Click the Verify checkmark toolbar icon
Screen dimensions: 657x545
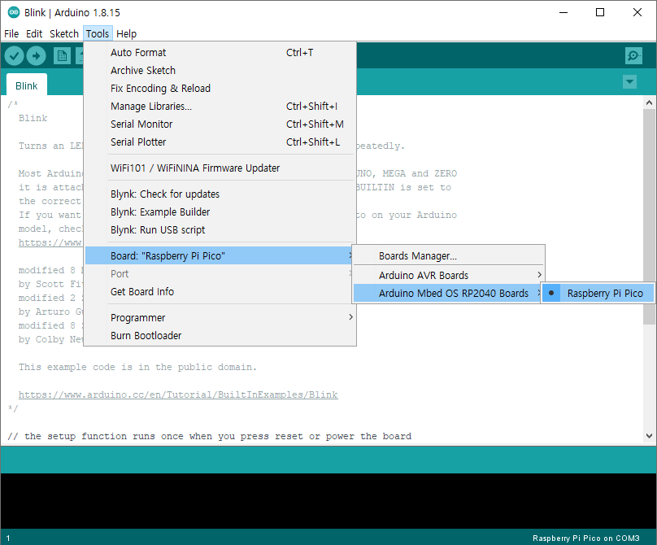click(14, 55)
